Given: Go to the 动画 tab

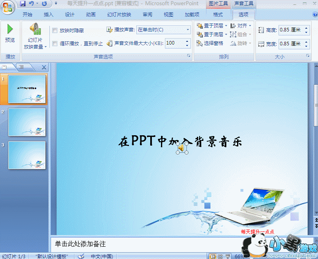Looking at the screenshot, I should 90,14.
